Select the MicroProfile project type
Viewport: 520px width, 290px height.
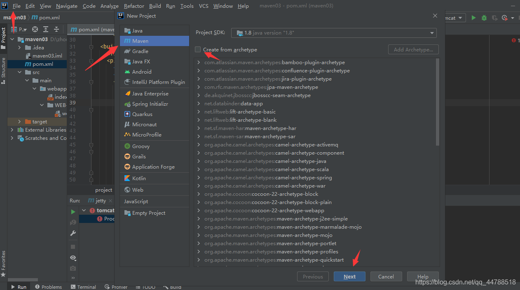(155, 135)
